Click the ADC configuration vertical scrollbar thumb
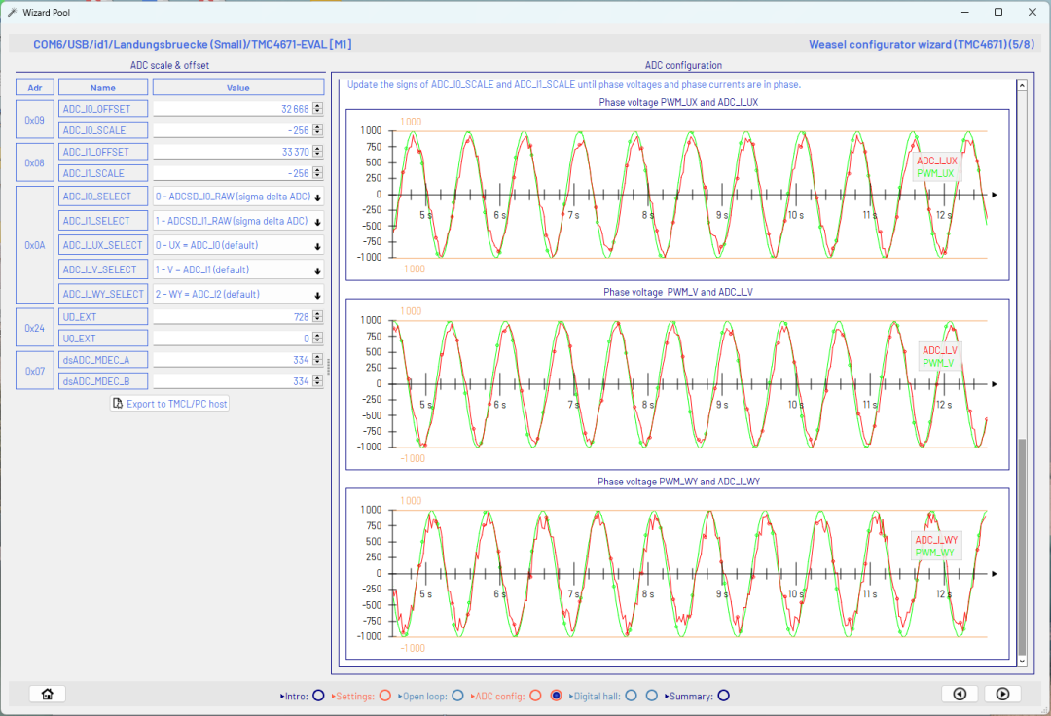The width and height of the screenshot is (1051, 716). tap(1021, 547)
